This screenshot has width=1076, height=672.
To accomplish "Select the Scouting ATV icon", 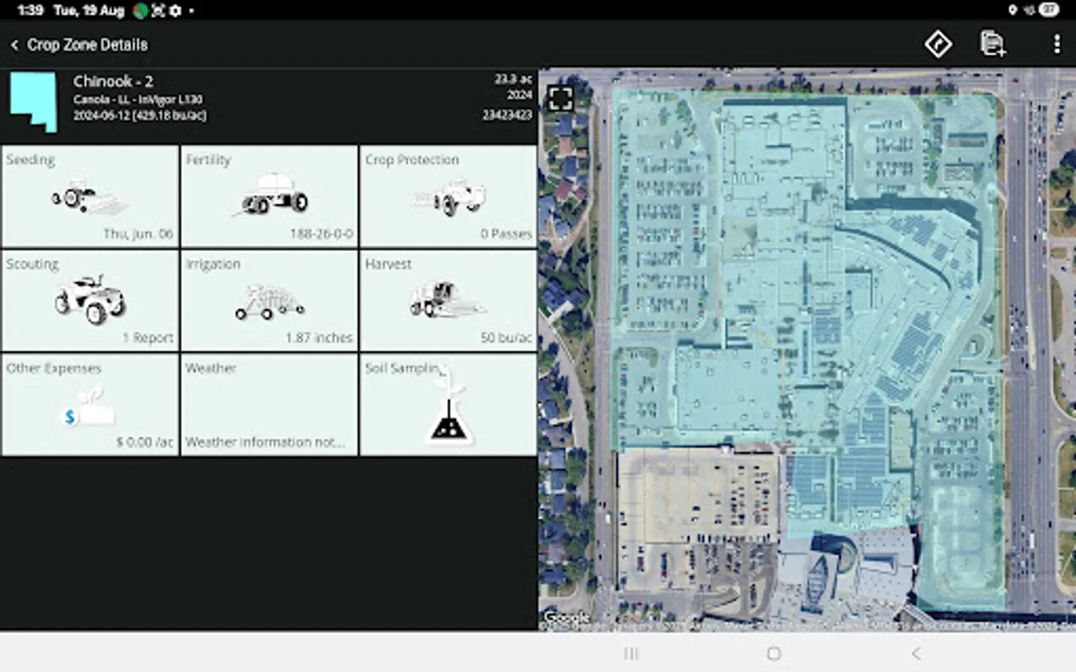I will (x=90, y=302).
